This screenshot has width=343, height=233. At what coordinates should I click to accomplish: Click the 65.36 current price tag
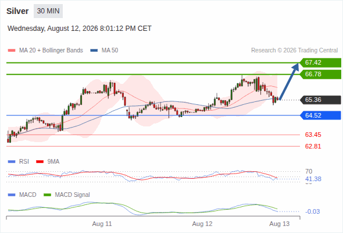click(320, 100)
